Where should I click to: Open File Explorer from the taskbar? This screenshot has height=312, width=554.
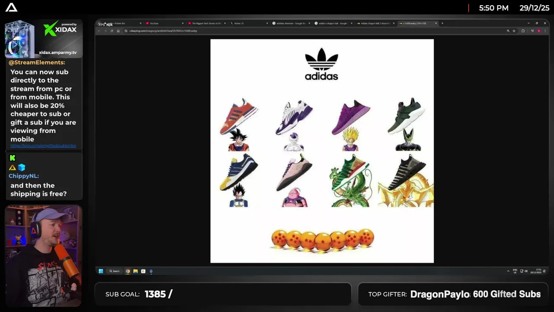135,271
